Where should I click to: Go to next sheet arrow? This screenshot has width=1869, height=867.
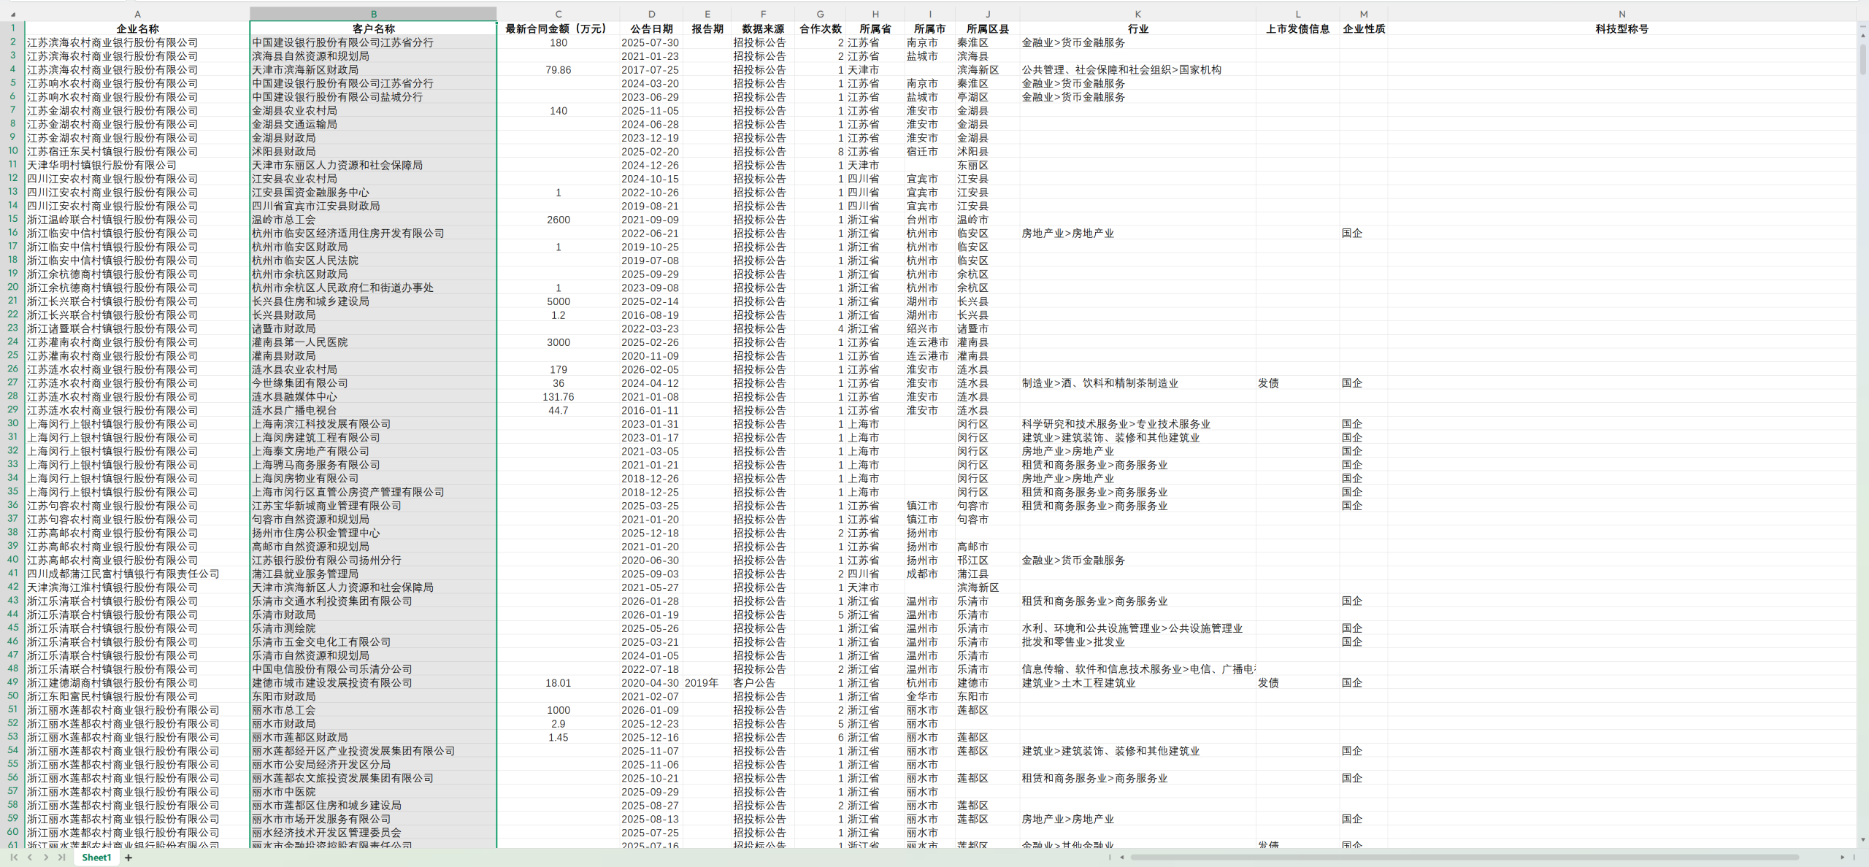tap(46, 858)
